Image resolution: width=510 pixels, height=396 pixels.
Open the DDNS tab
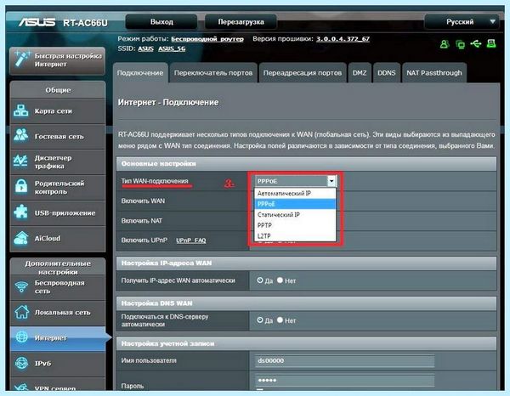[x=387, y=73]
